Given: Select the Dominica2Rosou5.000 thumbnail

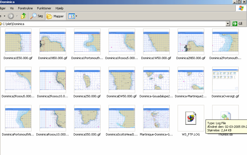Looking at the screenshot, I should click(x=18, y=80).
